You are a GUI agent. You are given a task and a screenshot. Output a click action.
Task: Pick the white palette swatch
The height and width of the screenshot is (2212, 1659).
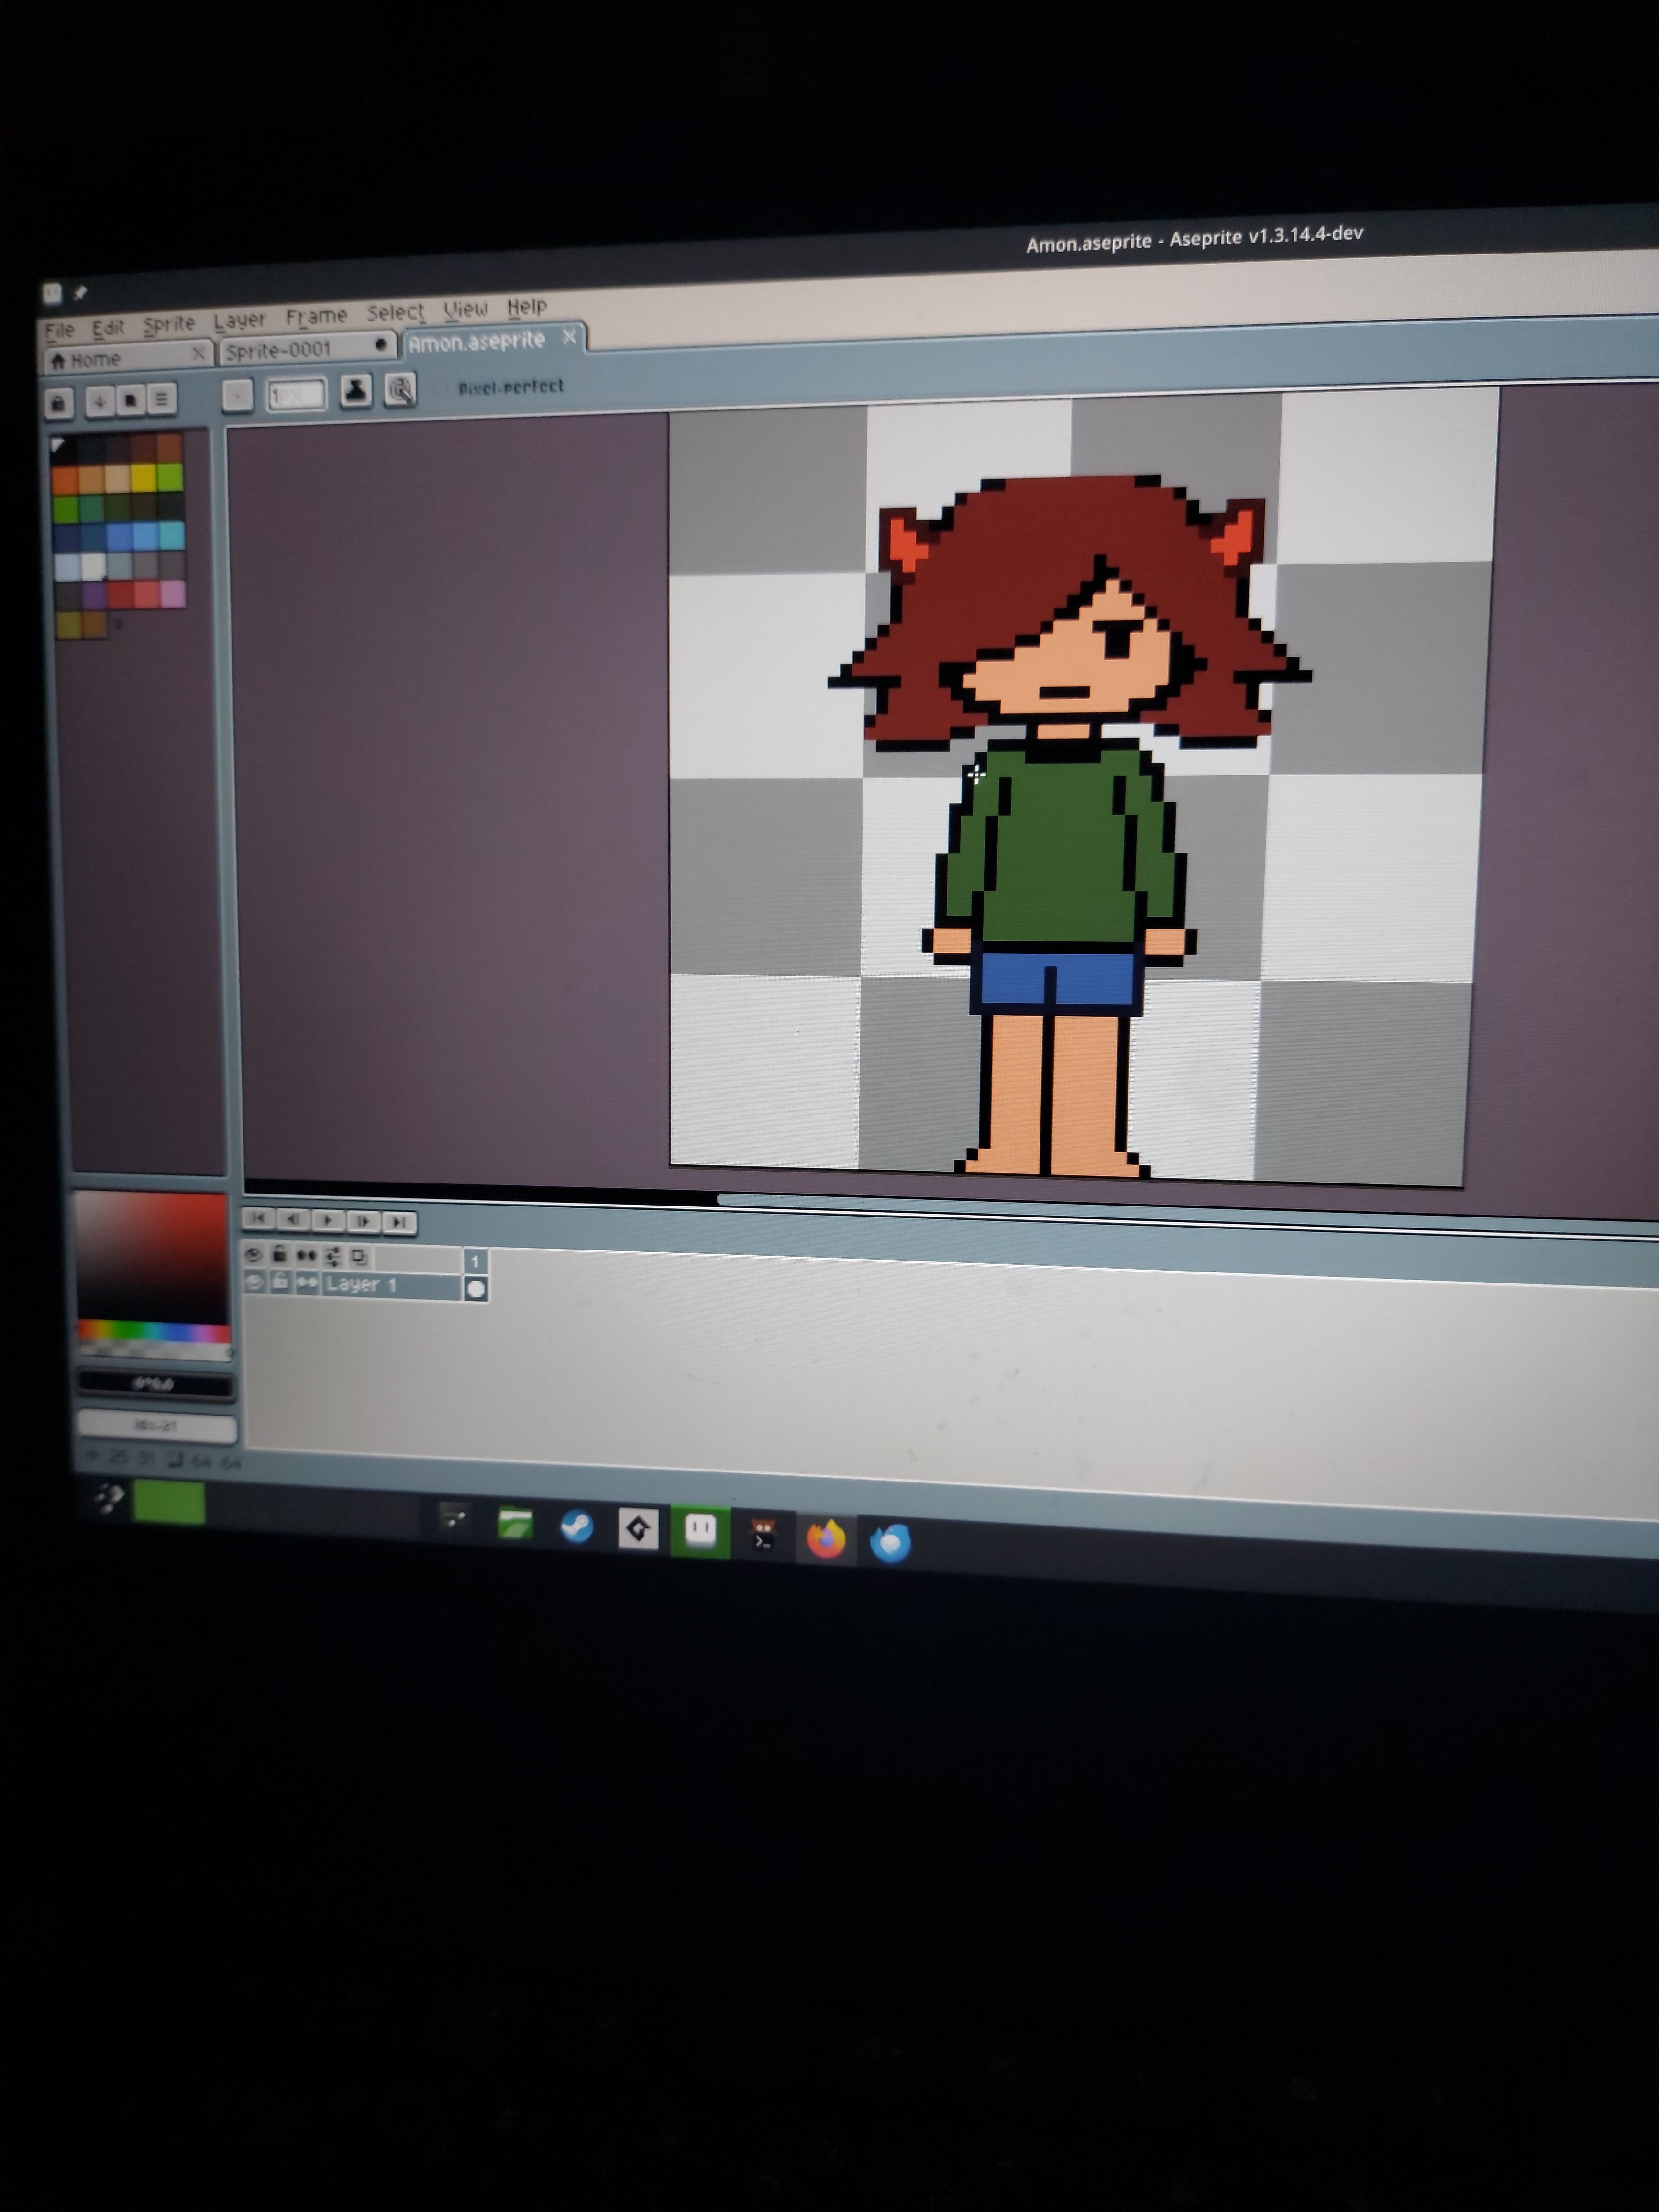tap(93, 567)
